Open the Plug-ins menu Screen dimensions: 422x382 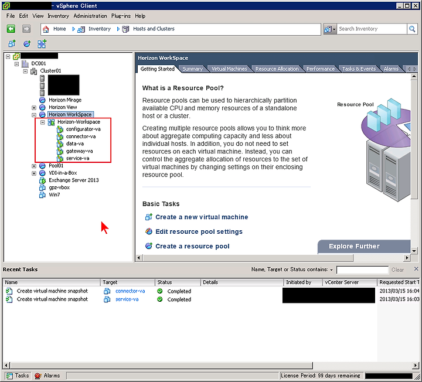(x=121, y=16)
